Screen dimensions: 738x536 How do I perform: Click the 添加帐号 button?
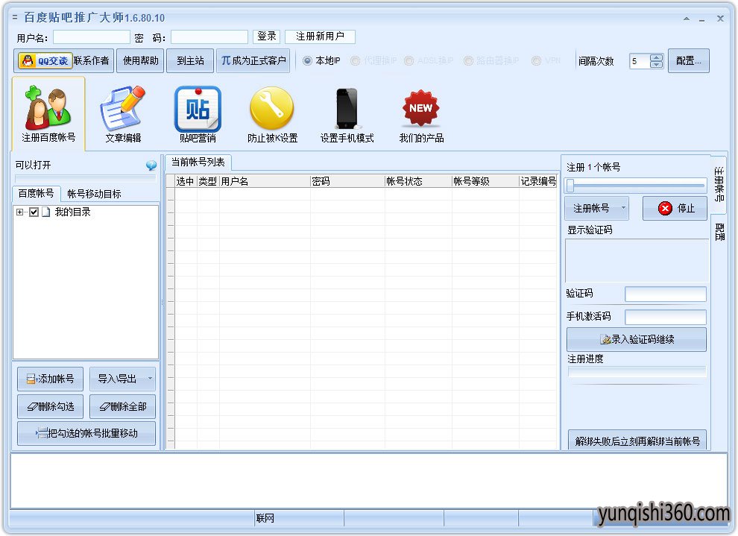51,379
